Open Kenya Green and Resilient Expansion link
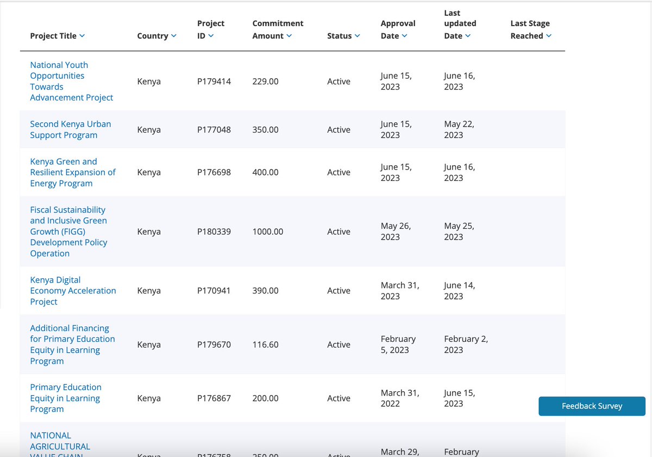The width and height of the screenshot is (652, 457). 73,172
